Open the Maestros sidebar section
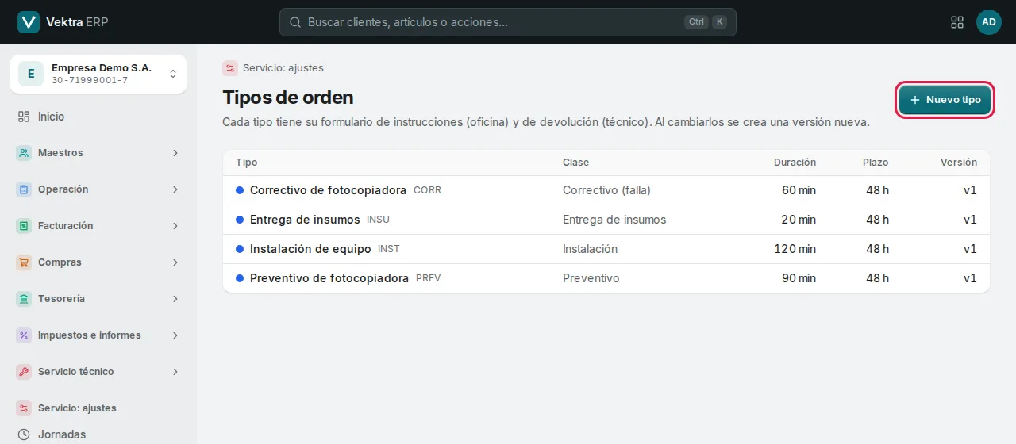Viewport: 1016px width, 444px height. tap(98, 153)
